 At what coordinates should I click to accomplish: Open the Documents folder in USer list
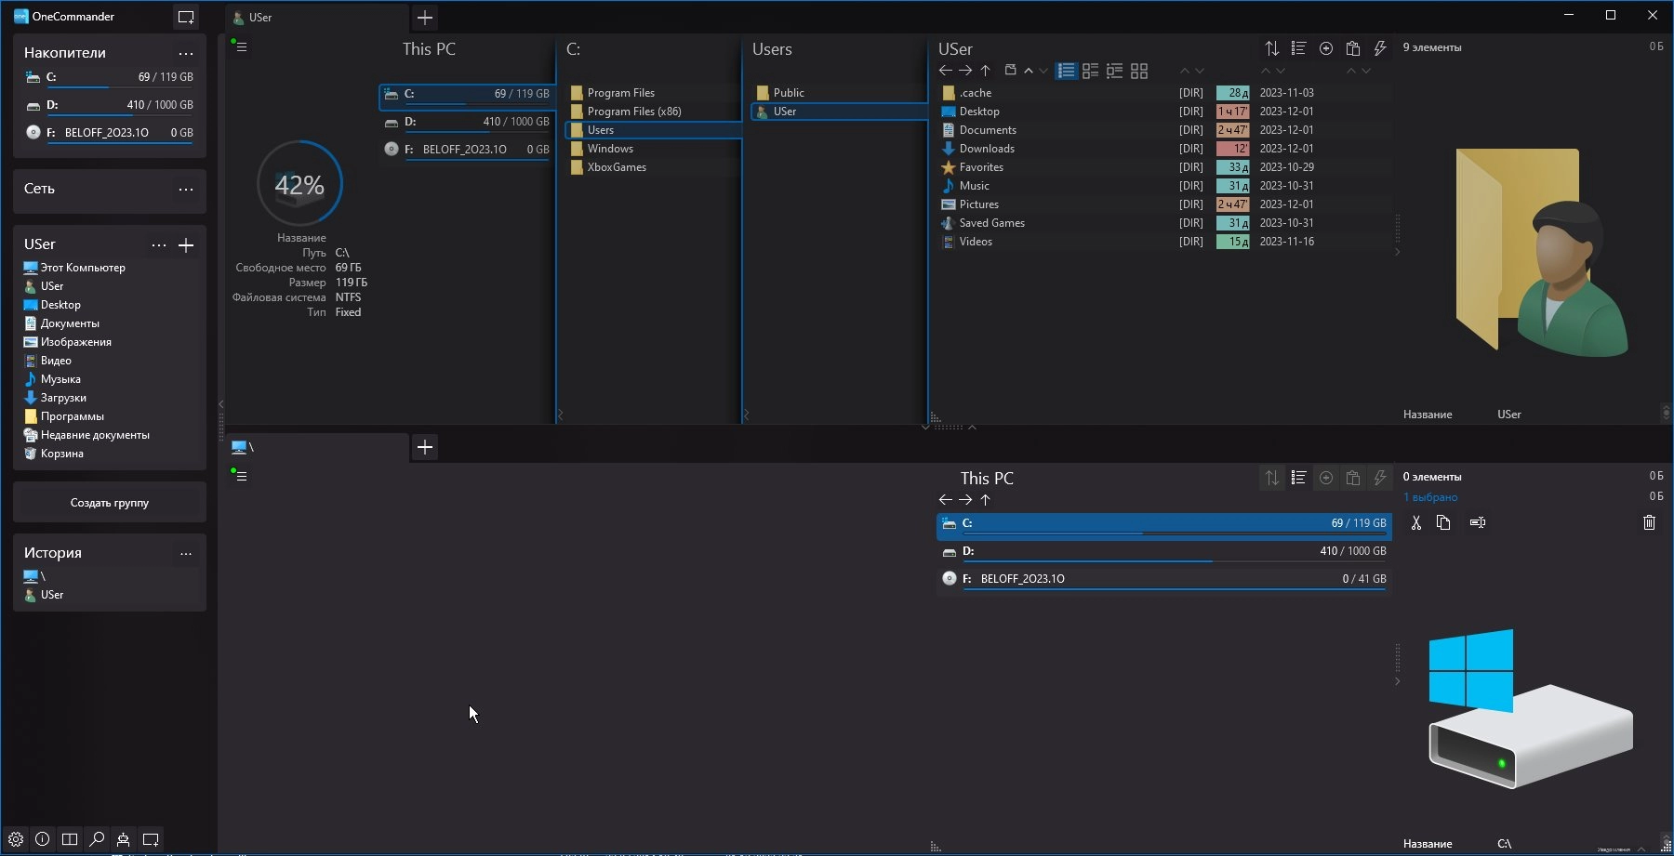(x=988, y=130)
